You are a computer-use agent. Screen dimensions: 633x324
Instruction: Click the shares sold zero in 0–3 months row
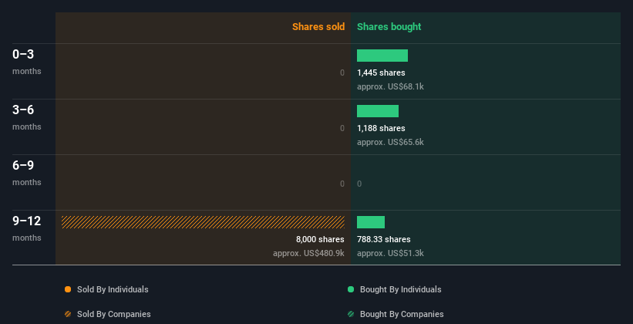[342, 73]
